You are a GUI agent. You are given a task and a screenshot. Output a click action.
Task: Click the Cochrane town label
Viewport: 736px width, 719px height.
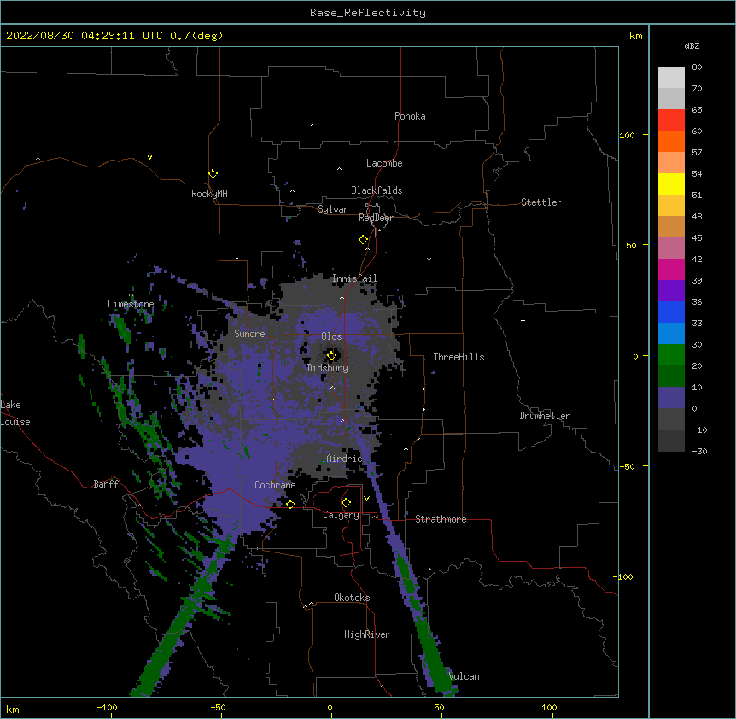pos(275,485)
